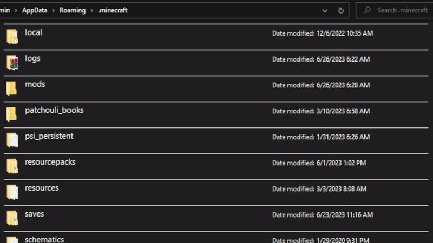This screenshot has width=433, height=243.
Task: Click the search magnifier icon
Action: point(367,10)
